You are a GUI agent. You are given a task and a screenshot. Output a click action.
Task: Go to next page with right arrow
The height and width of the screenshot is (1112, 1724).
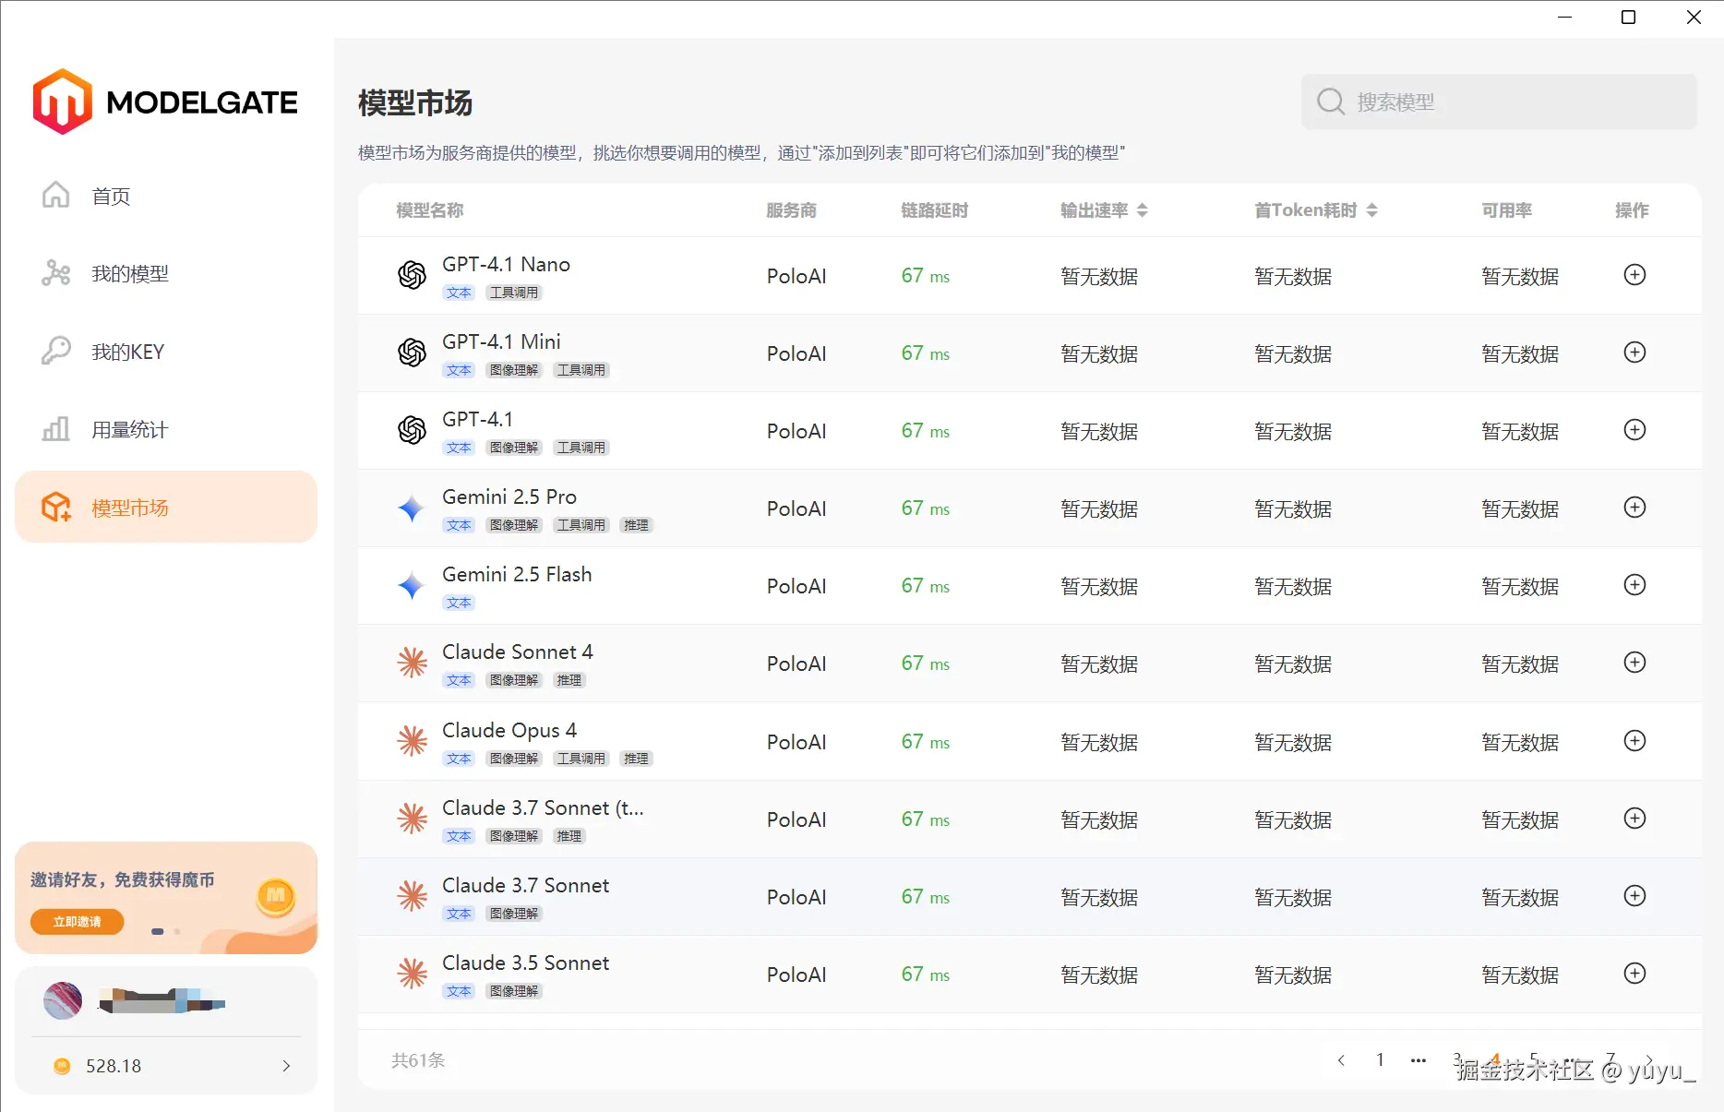point(1650,1059)
